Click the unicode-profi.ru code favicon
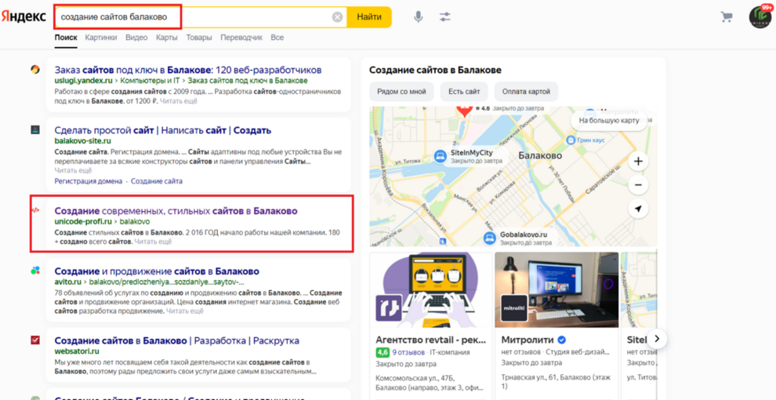 pos(35,210)
